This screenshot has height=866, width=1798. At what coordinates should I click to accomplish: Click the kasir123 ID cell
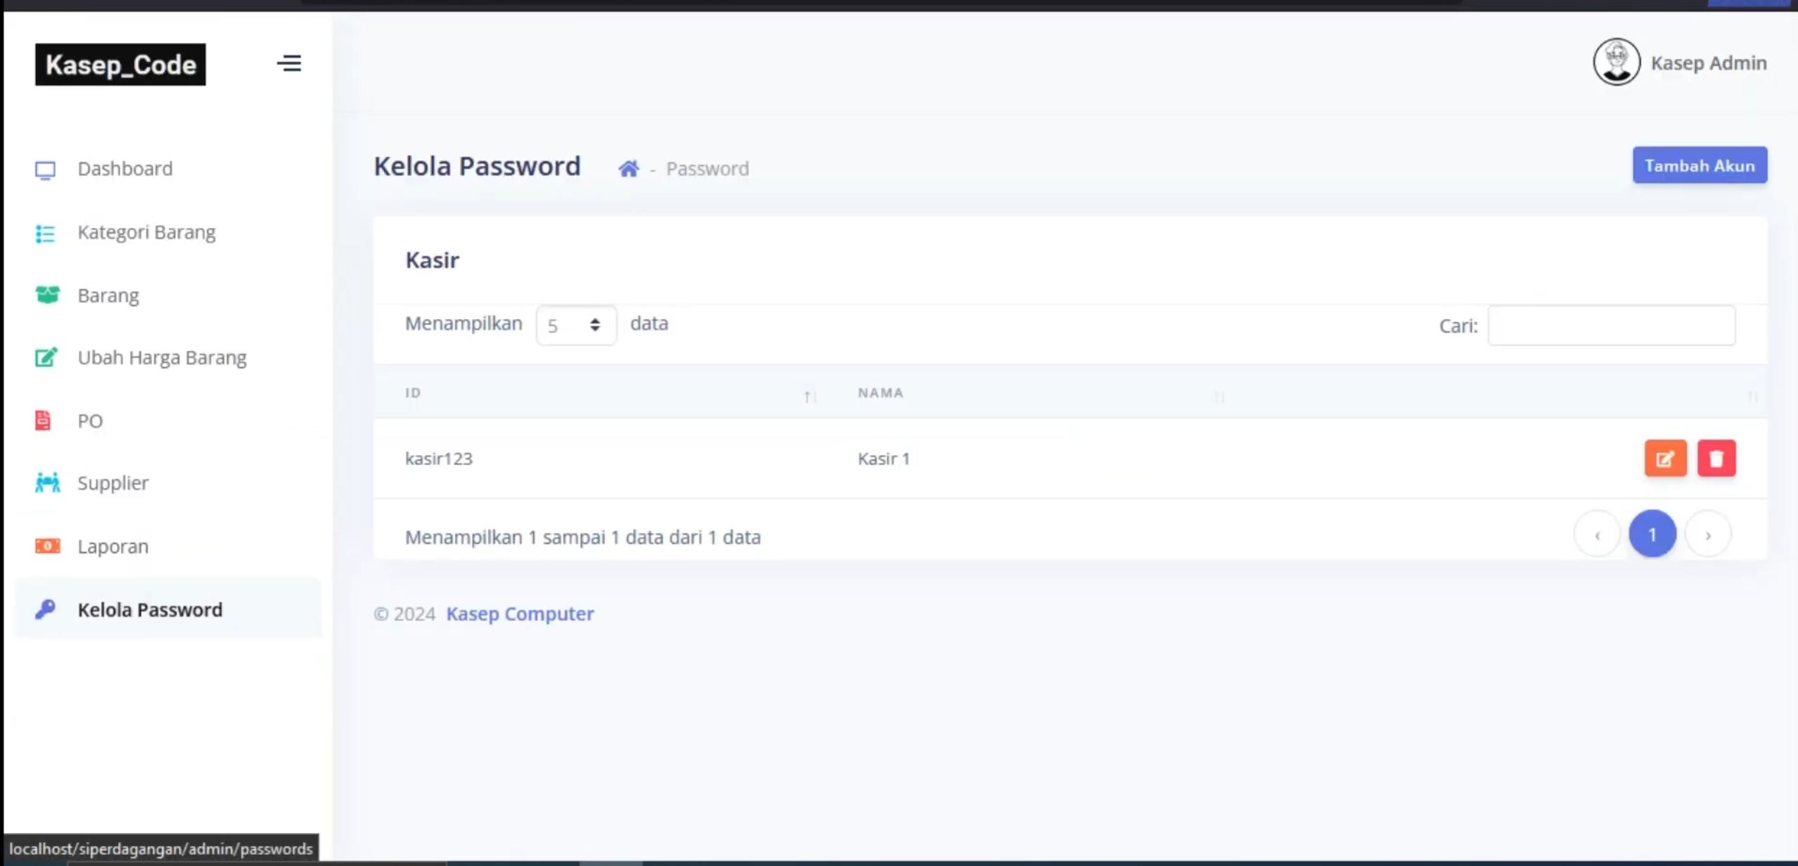pos(439,459)
